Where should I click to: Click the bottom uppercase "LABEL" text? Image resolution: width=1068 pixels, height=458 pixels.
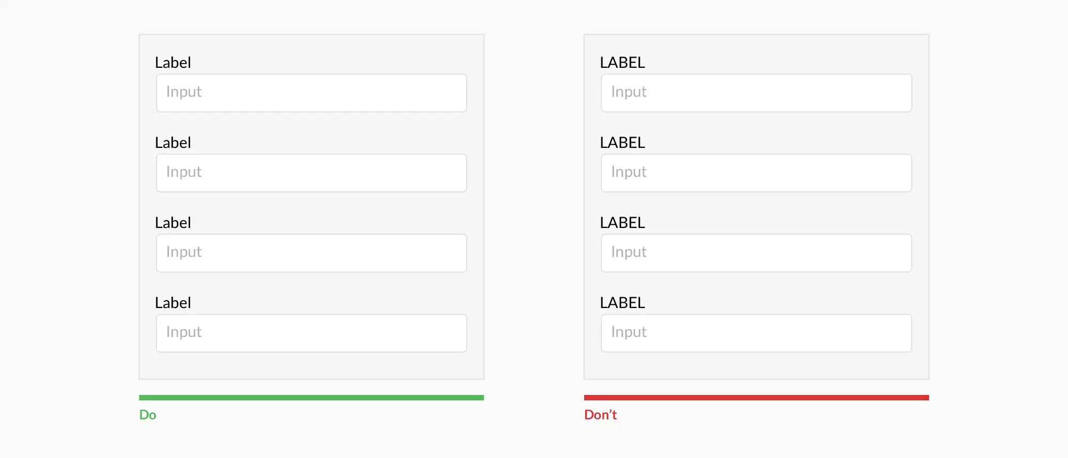(623, 303)
